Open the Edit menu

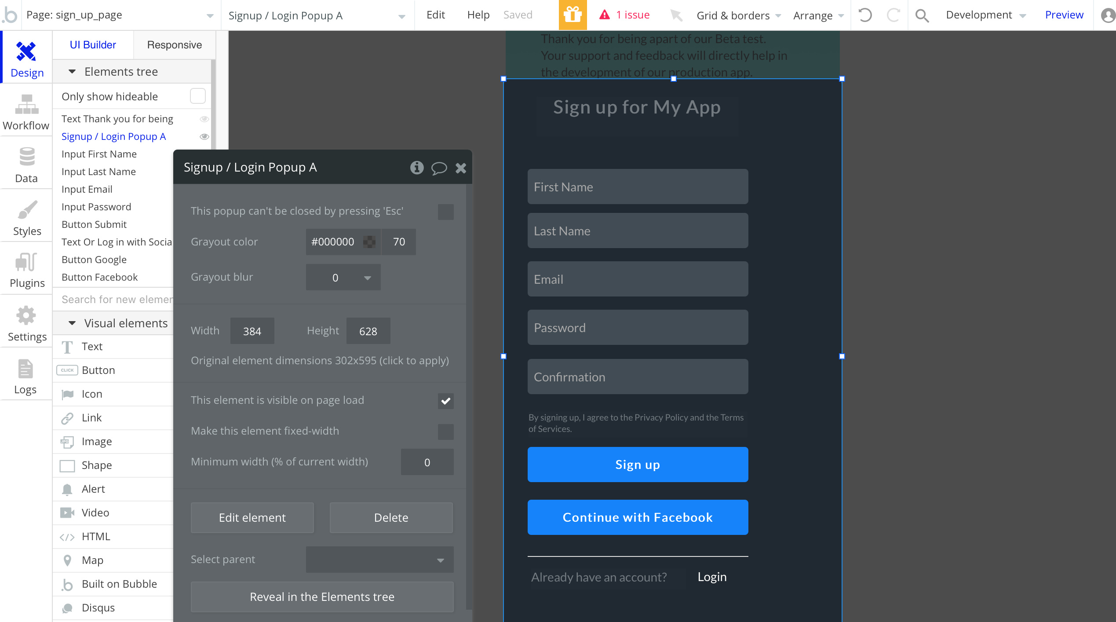435,15
